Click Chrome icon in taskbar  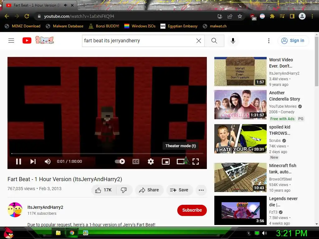[x=72, y=233]
